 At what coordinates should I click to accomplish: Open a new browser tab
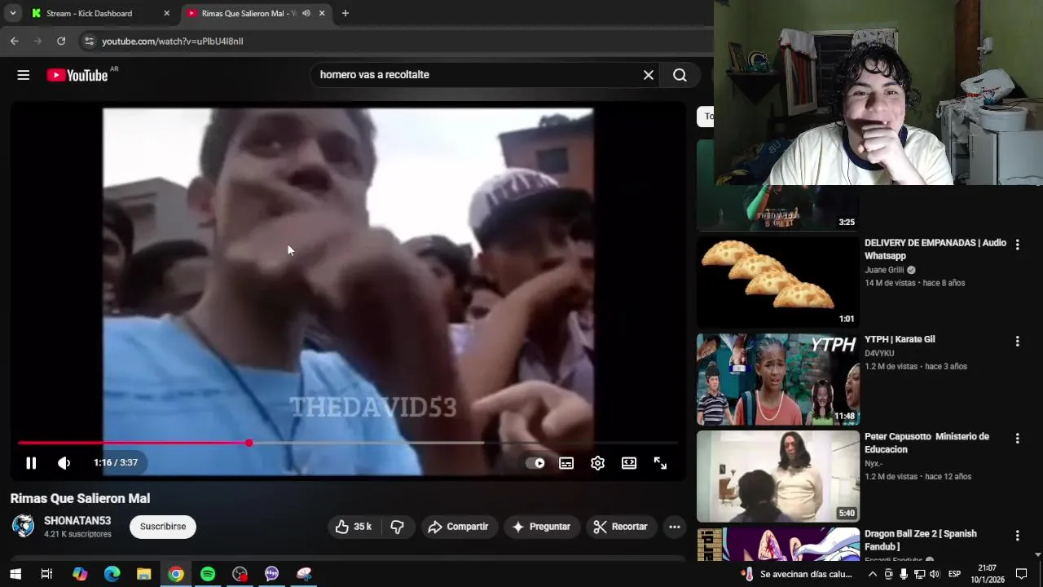[x=345, y=13]
